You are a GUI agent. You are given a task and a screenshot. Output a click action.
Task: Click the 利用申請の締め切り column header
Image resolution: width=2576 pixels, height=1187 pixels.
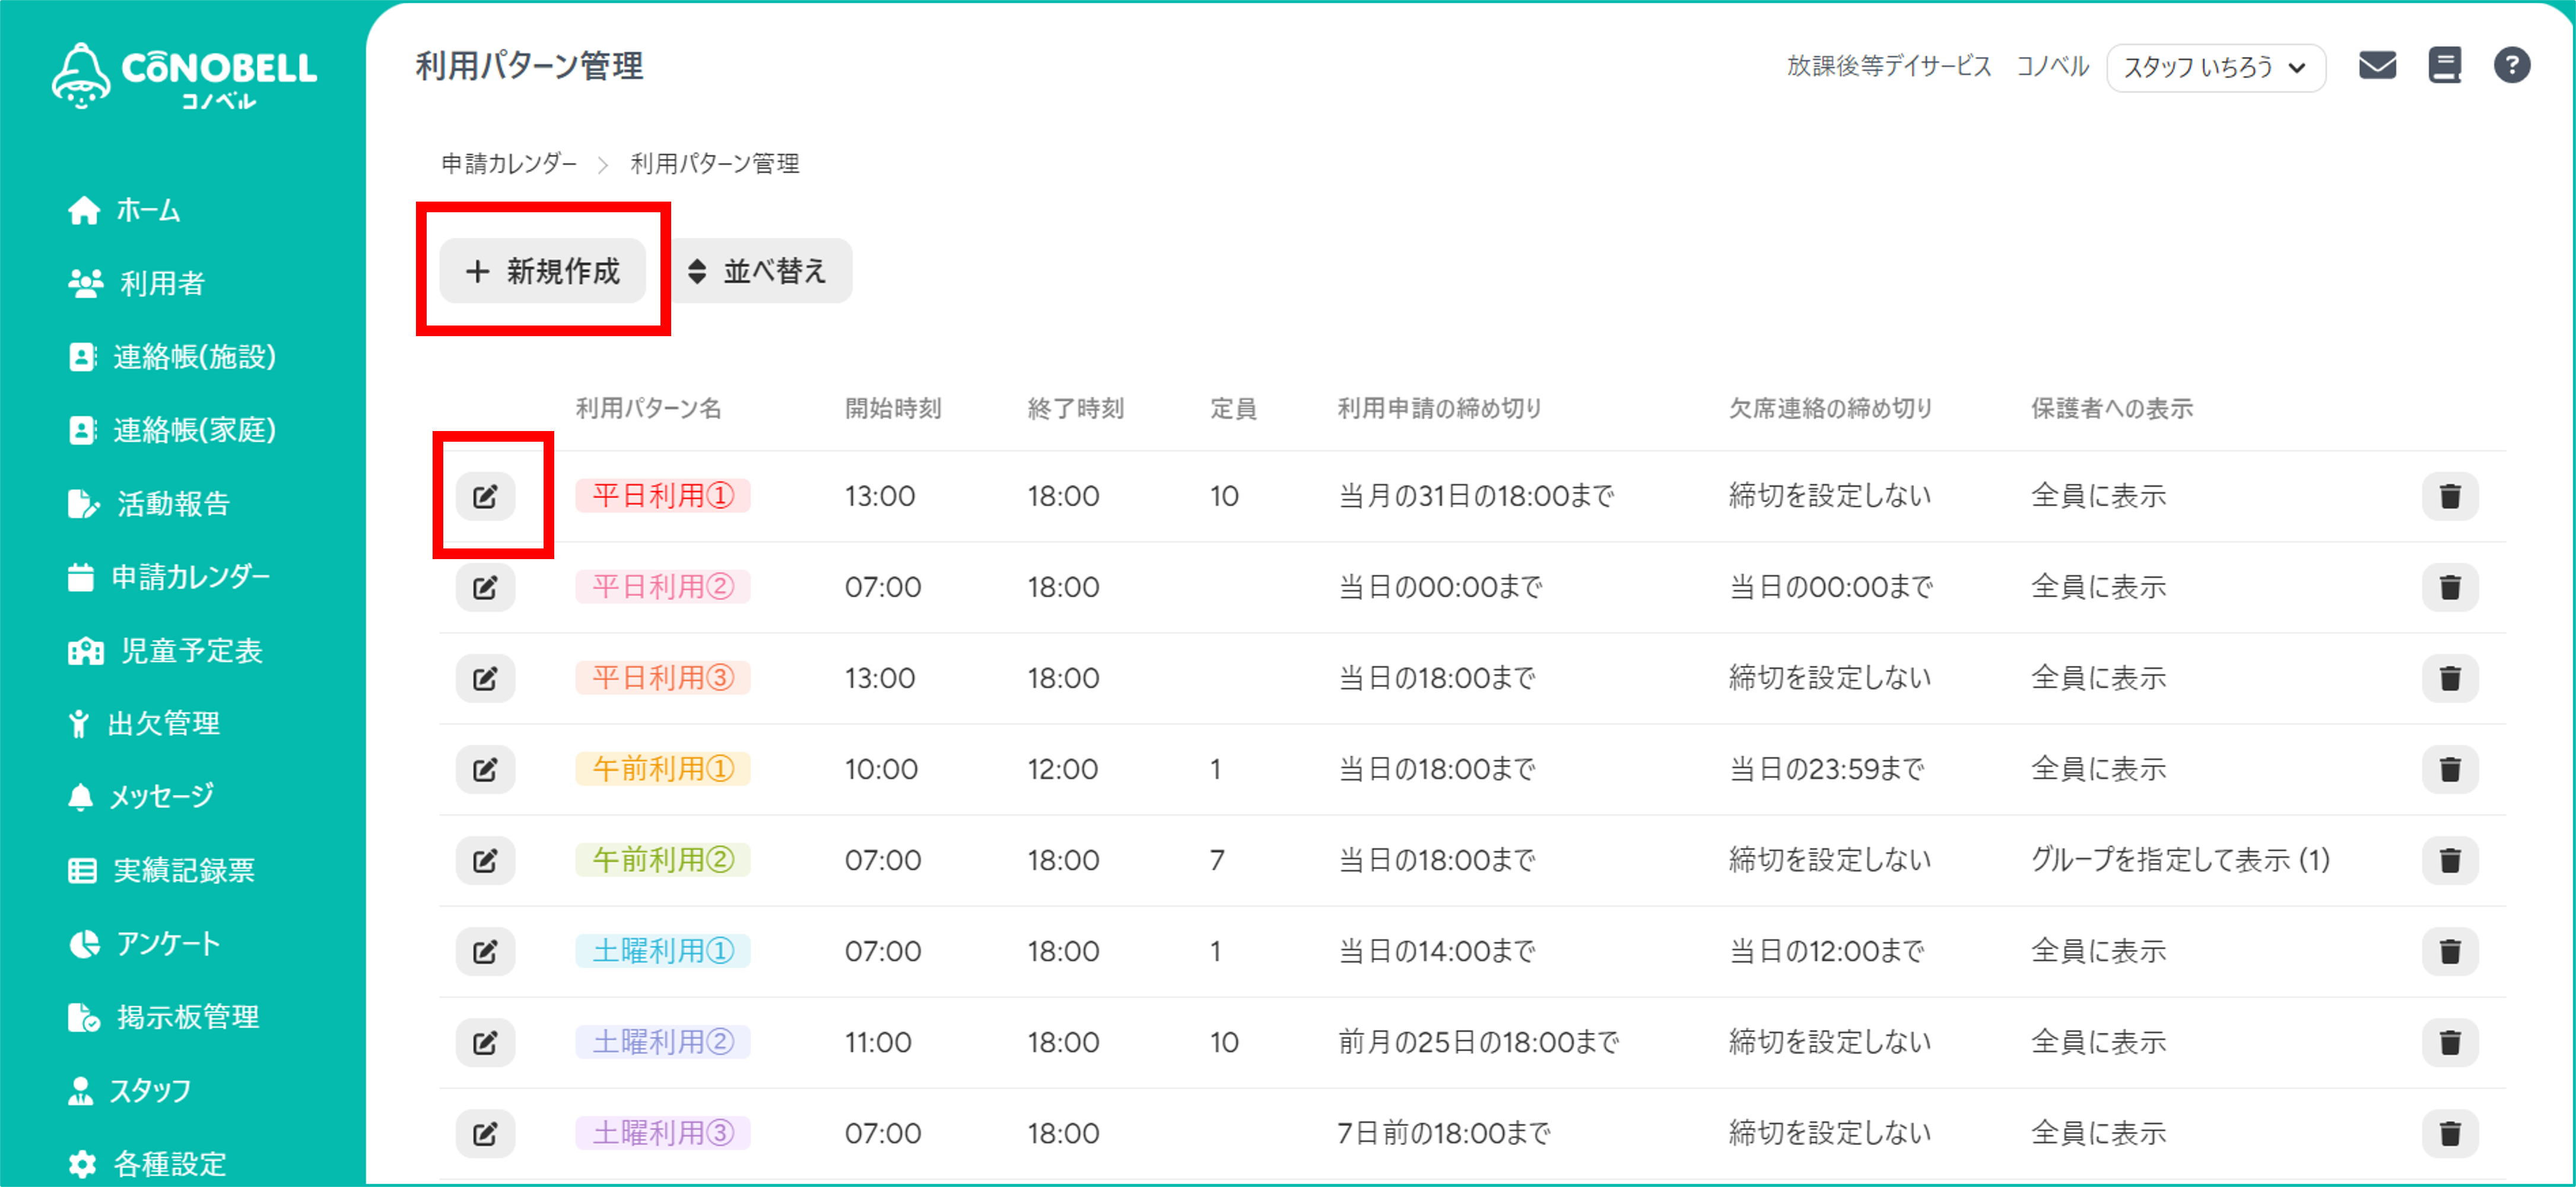coord(1439,408)
